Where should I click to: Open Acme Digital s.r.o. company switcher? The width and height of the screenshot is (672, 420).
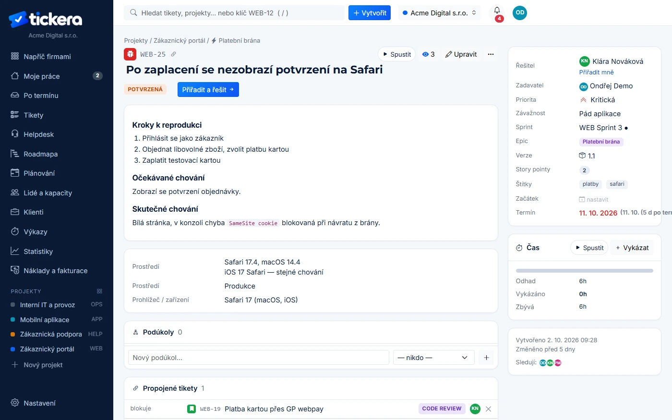439,13
